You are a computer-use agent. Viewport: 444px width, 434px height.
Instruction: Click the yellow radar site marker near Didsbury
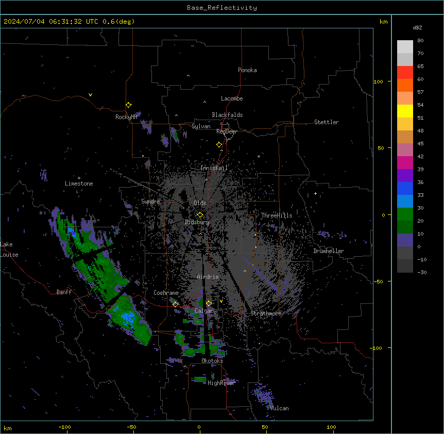click(x=200, y=215)
